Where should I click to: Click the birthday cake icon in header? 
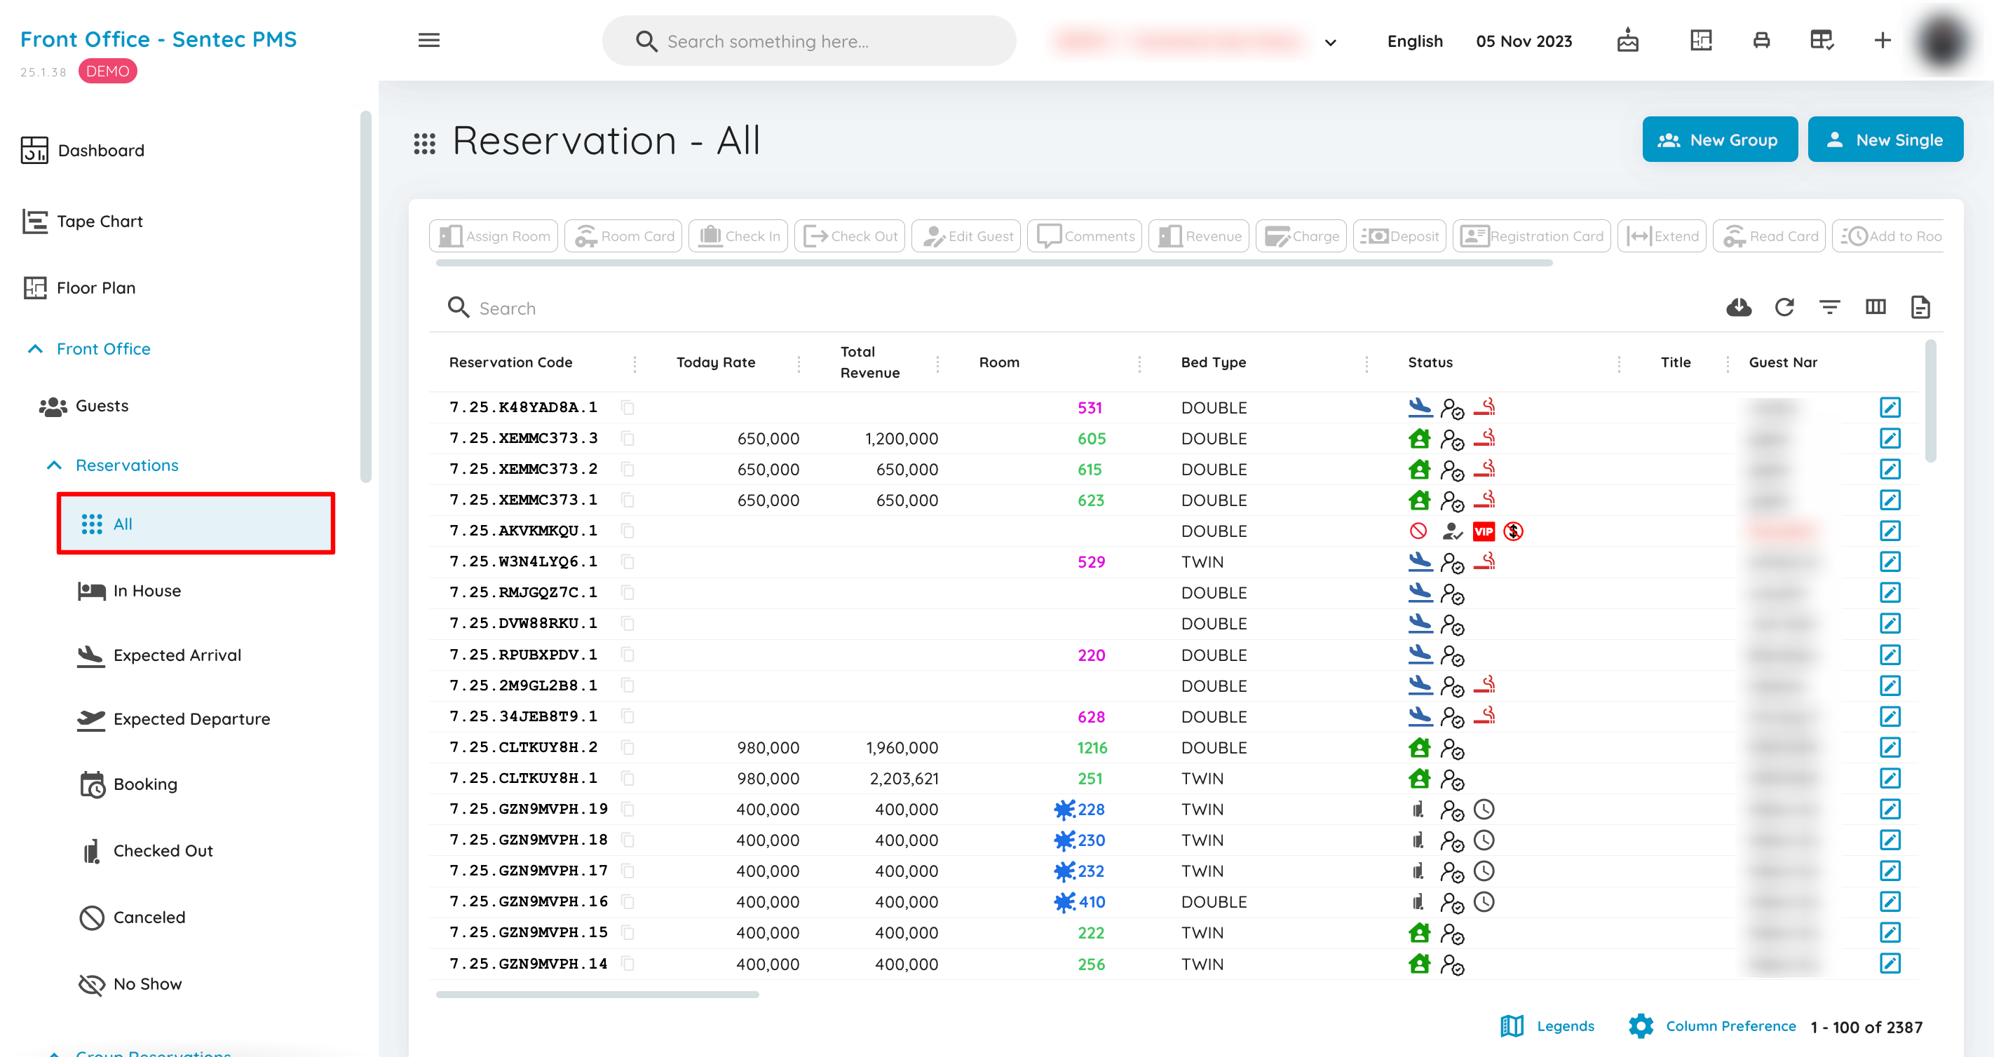point(1628,40)
